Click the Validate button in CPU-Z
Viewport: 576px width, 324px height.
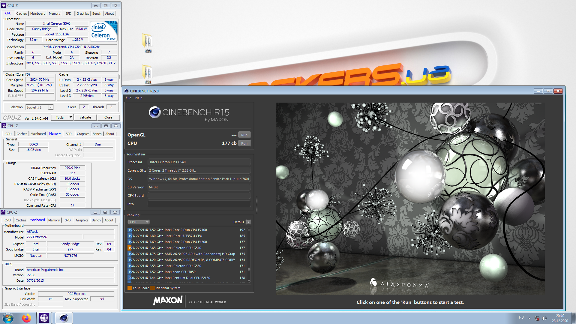click(85, 117)
